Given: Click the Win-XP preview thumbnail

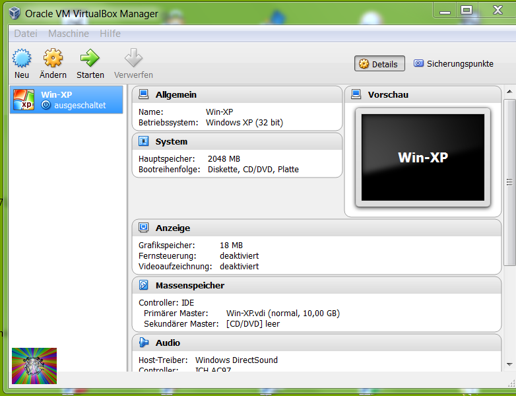Looking at the screenshot, I should [422, 157].
